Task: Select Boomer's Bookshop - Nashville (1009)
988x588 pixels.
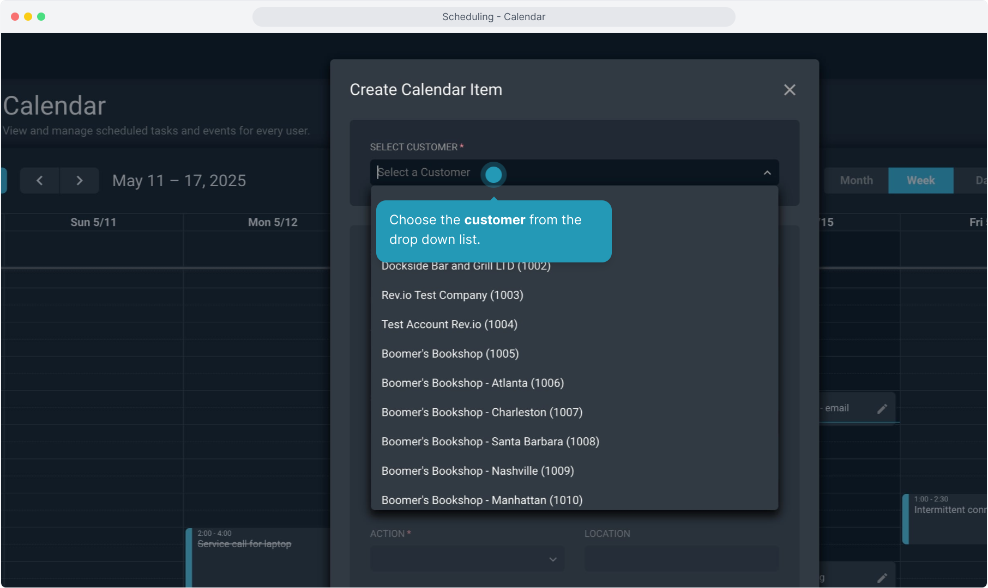Action: tap(477, 471)
